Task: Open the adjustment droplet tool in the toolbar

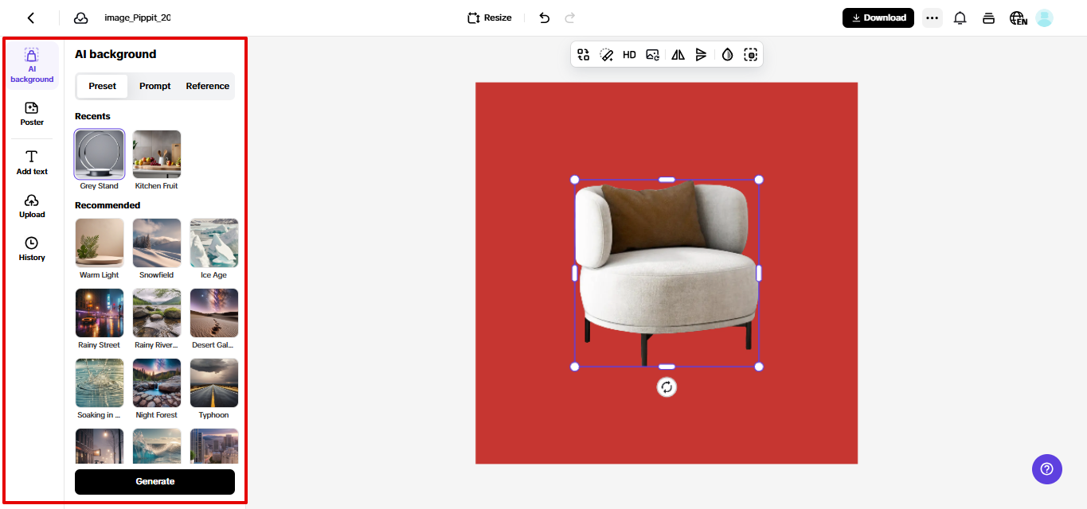Action: click(726, 54)
